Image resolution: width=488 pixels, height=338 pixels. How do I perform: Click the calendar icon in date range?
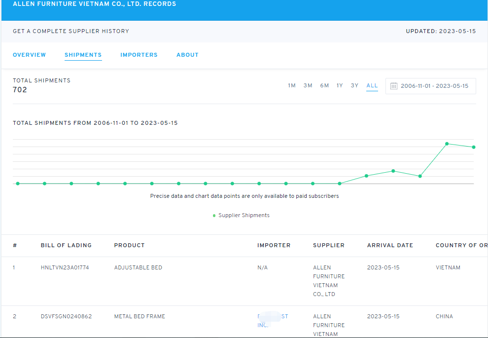[394, 86]
